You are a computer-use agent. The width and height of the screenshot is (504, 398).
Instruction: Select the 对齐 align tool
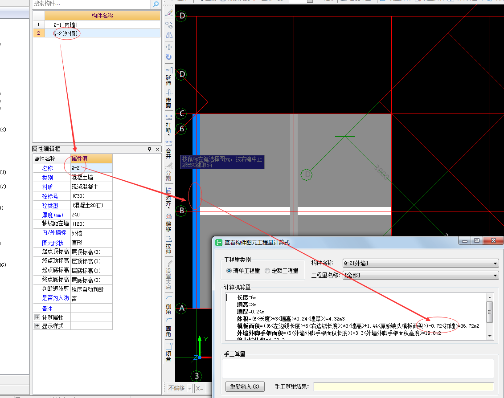coord(169,198)
